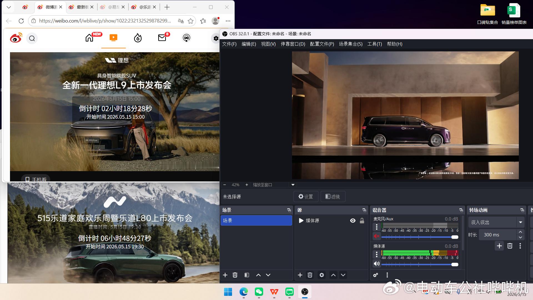This screenshot has width=533, height=300.
Task: Open transition options three-dot menu
Action: (520, 246)
